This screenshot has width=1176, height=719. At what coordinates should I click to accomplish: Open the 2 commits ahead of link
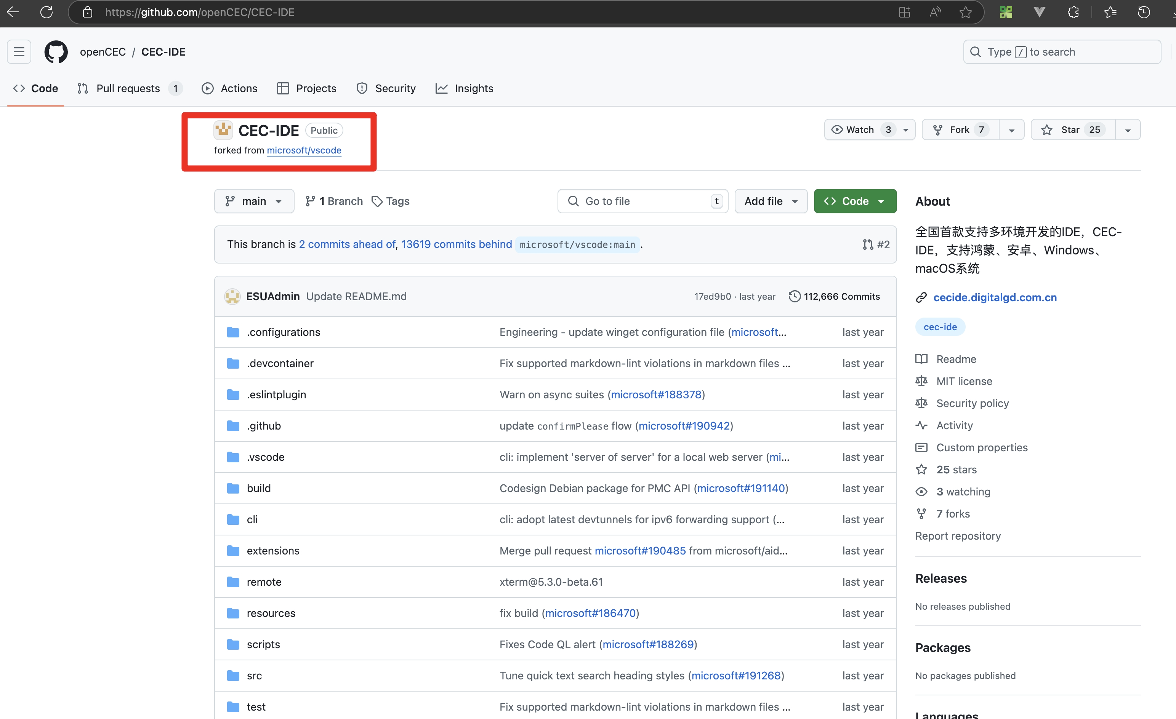(347, 244)
